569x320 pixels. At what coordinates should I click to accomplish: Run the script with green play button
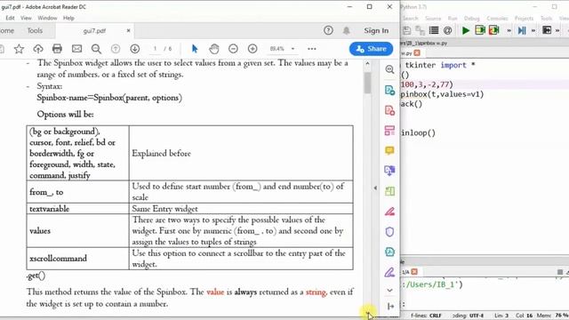point(466,30)
